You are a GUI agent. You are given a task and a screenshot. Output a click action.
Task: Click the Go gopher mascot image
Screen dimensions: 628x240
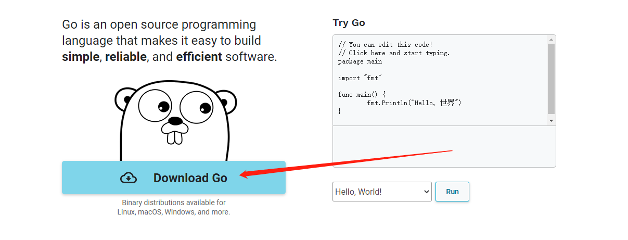[x=175, y=121]
